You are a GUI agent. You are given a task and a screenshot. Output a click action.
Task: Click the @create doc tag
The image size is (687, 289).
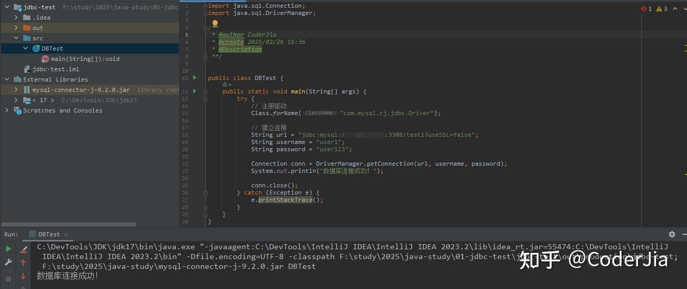coord(231,42)
